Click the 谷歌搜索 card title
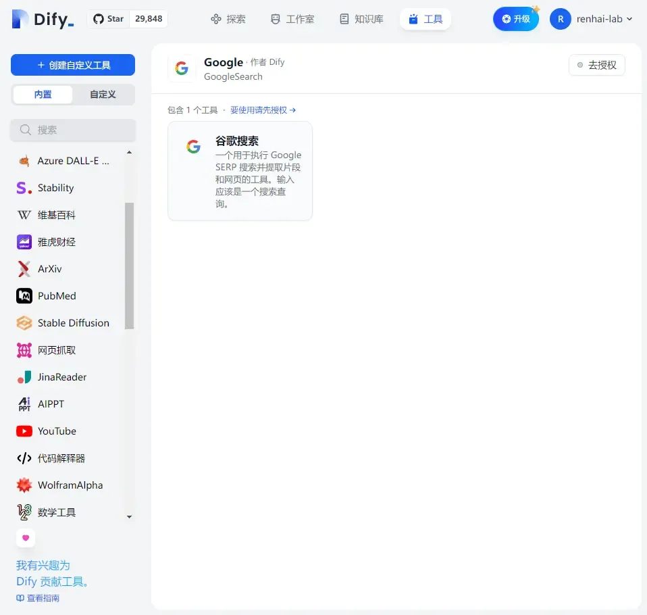The height and width of the screenshot is (615, 647). (x=237, y=141)
